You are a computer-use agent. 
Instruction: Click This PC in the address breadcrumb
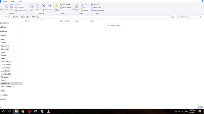pyautogui.click(x=16, y=17)
